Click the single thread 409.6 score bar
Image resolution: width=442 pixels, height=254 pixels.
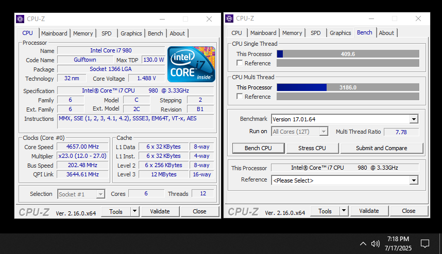pos(348,53)
